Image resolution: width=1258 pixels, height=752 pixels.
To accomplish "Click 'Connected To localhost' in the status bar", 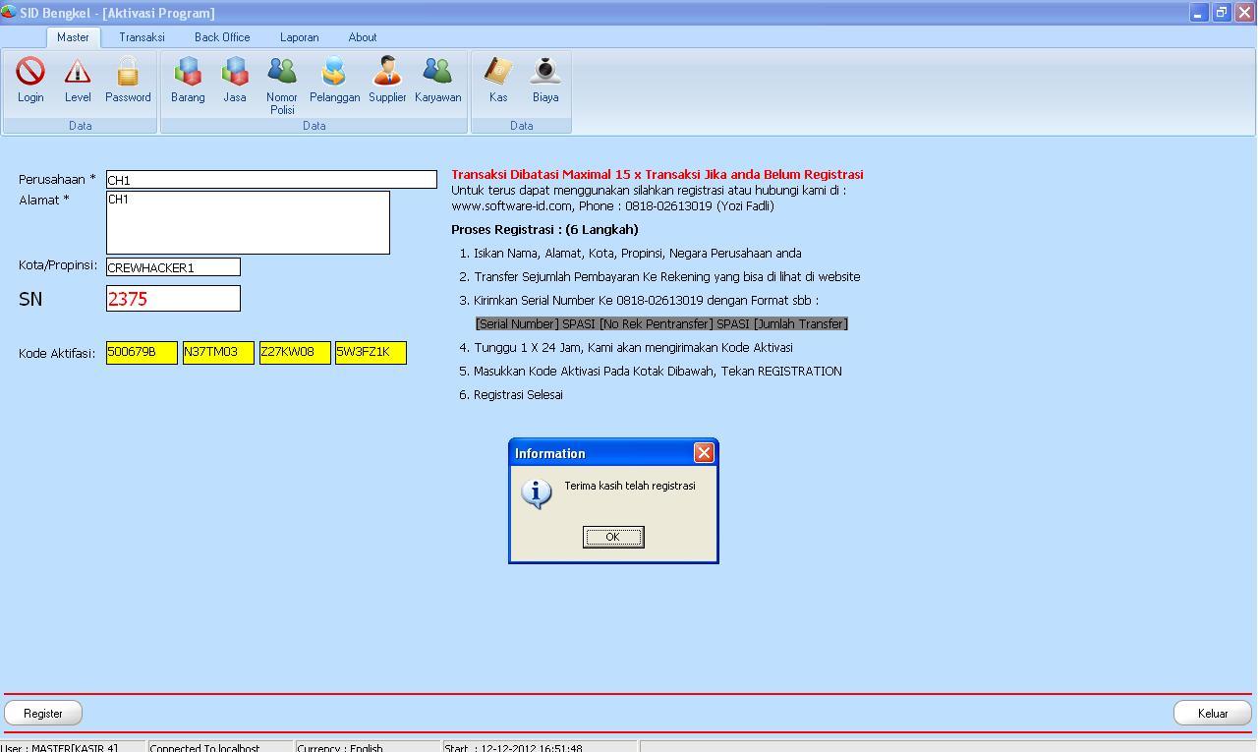I will pos(204,748).
